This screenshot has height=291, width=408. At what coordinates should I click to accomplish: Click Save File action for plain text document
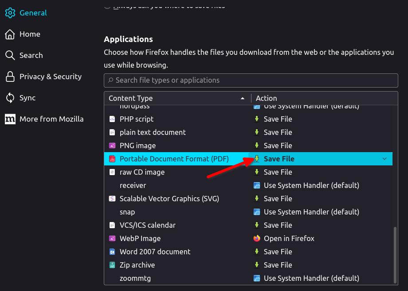coord(278,132)
